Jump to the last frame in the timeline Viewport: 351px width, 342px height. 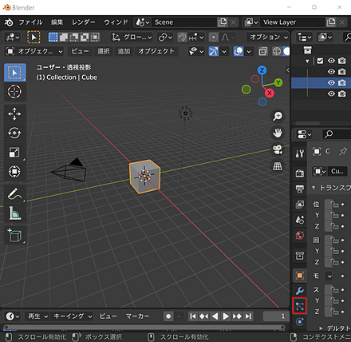coord(248,316)
